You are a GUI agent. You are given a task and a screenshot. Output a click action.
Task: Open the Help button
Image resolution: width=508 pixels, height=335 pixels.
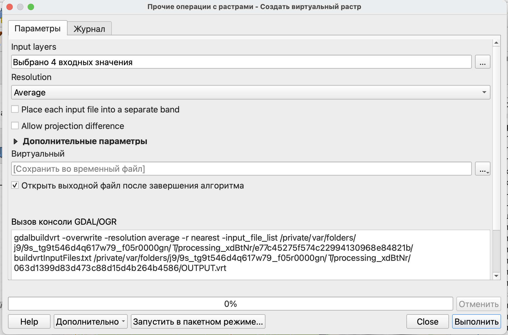click(29, 321)
